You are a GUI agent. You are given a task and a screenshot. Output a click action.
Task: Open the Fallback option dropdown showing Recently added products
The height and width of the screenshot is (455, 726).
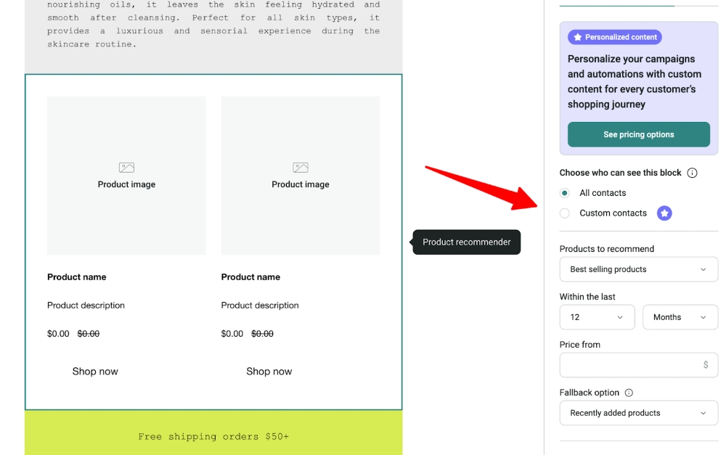pos(638,413)
